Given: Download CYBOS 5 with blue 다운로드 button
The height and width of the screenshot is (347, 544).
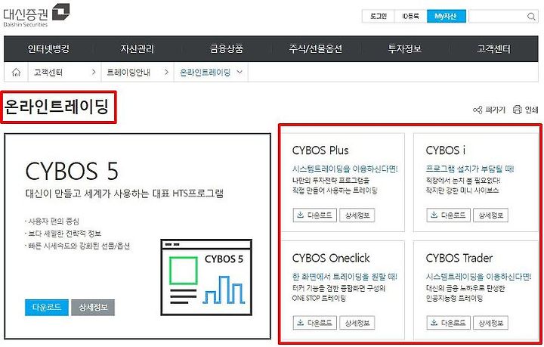Looking at the screenshot, I should click(47, 308).
